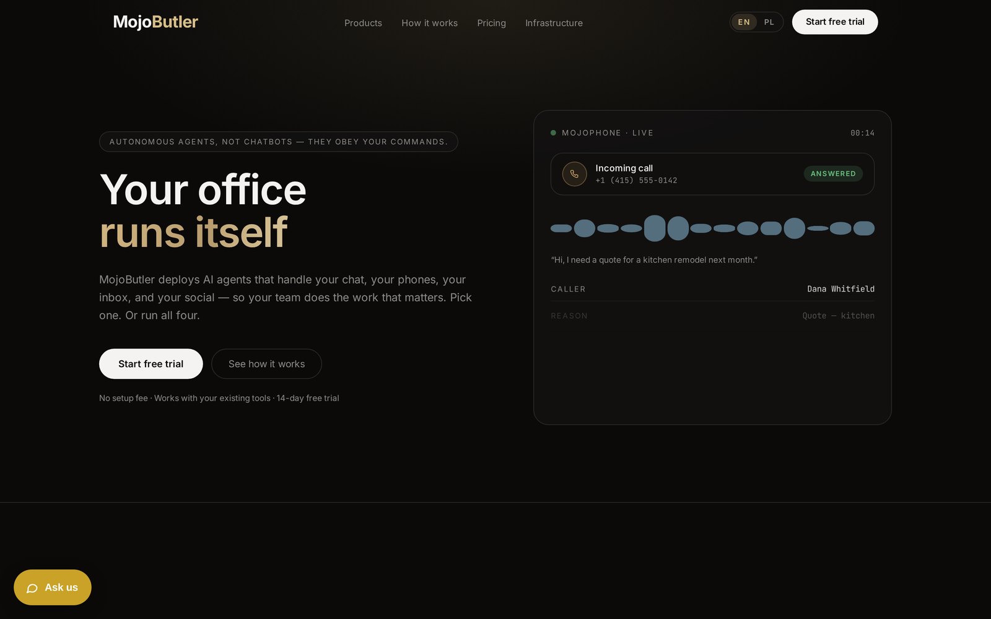Click the phone number +1 (415) 555-0142
Viewport: 991px width, 619px height.
tap(636, 181)
